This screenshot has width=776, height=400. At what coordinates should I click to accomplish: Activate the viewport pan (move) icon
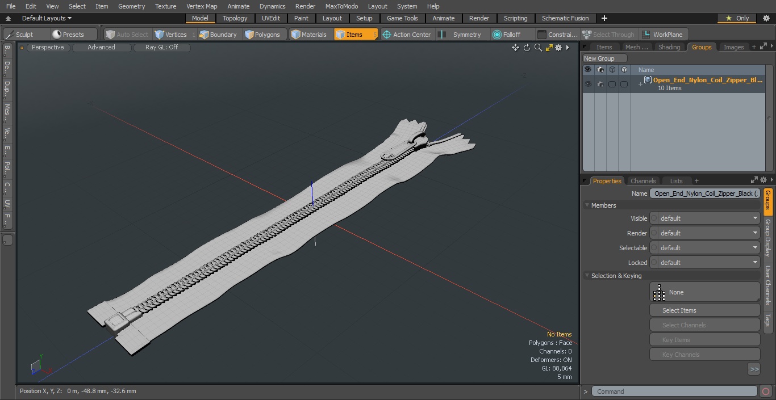coord(515,48)
